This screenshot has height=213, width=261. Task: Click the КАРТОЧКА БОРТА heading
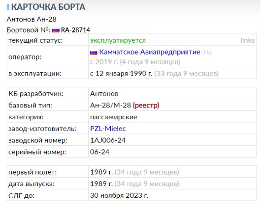coord(48,7)
